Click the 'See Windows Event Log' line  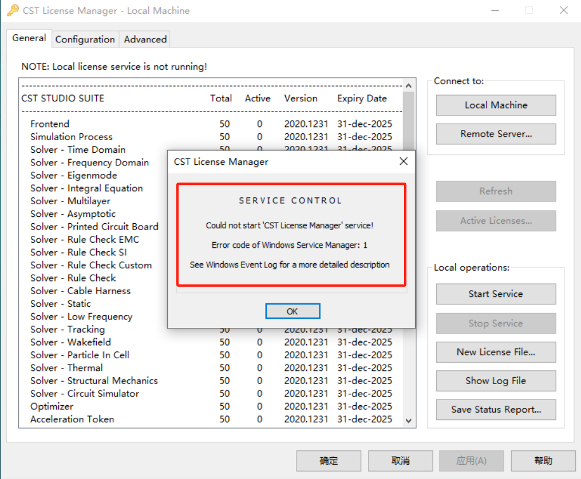[x=290, y=265]
